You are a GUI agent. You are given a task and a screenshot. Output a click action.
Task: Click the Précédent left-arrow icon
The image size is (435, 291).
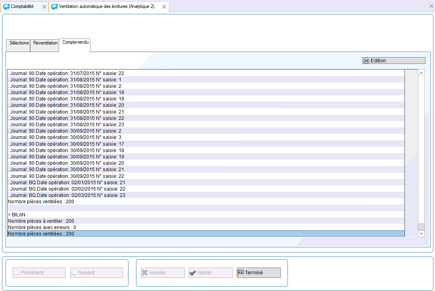click(x=17, y=273)
